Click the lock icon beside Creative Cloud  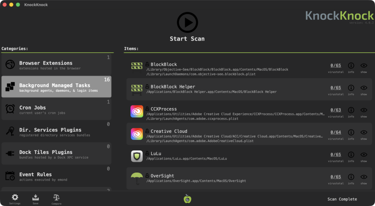(147, 131)
